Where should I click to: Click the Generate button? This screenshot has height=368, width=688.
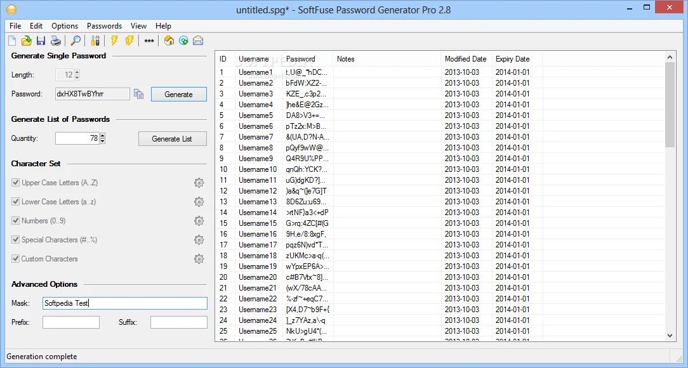tap(178, 95)
